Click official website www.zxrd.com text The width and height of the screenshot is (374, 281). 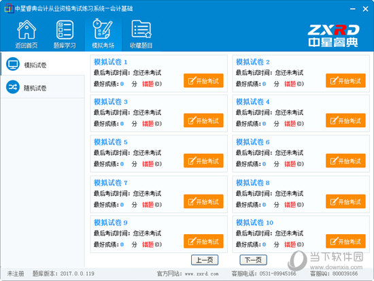coord(188,274)
